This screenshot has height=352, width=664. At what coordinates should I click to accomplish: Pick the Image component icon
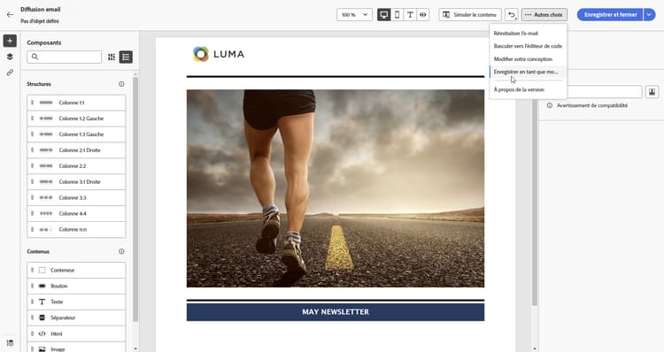(42, 349)
